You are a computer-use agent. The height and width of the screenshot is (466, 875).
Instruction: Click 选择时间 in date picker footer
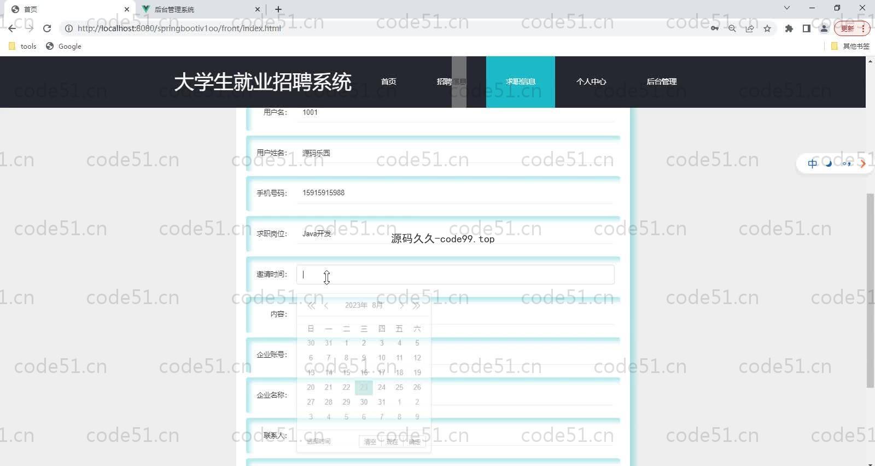coord(318,441)
